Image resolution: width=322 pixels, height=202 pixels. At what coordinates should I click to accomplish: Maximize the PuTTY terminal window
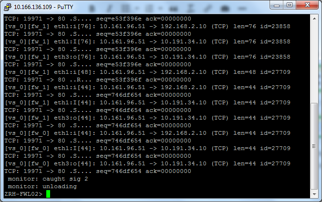coord(290,5)
